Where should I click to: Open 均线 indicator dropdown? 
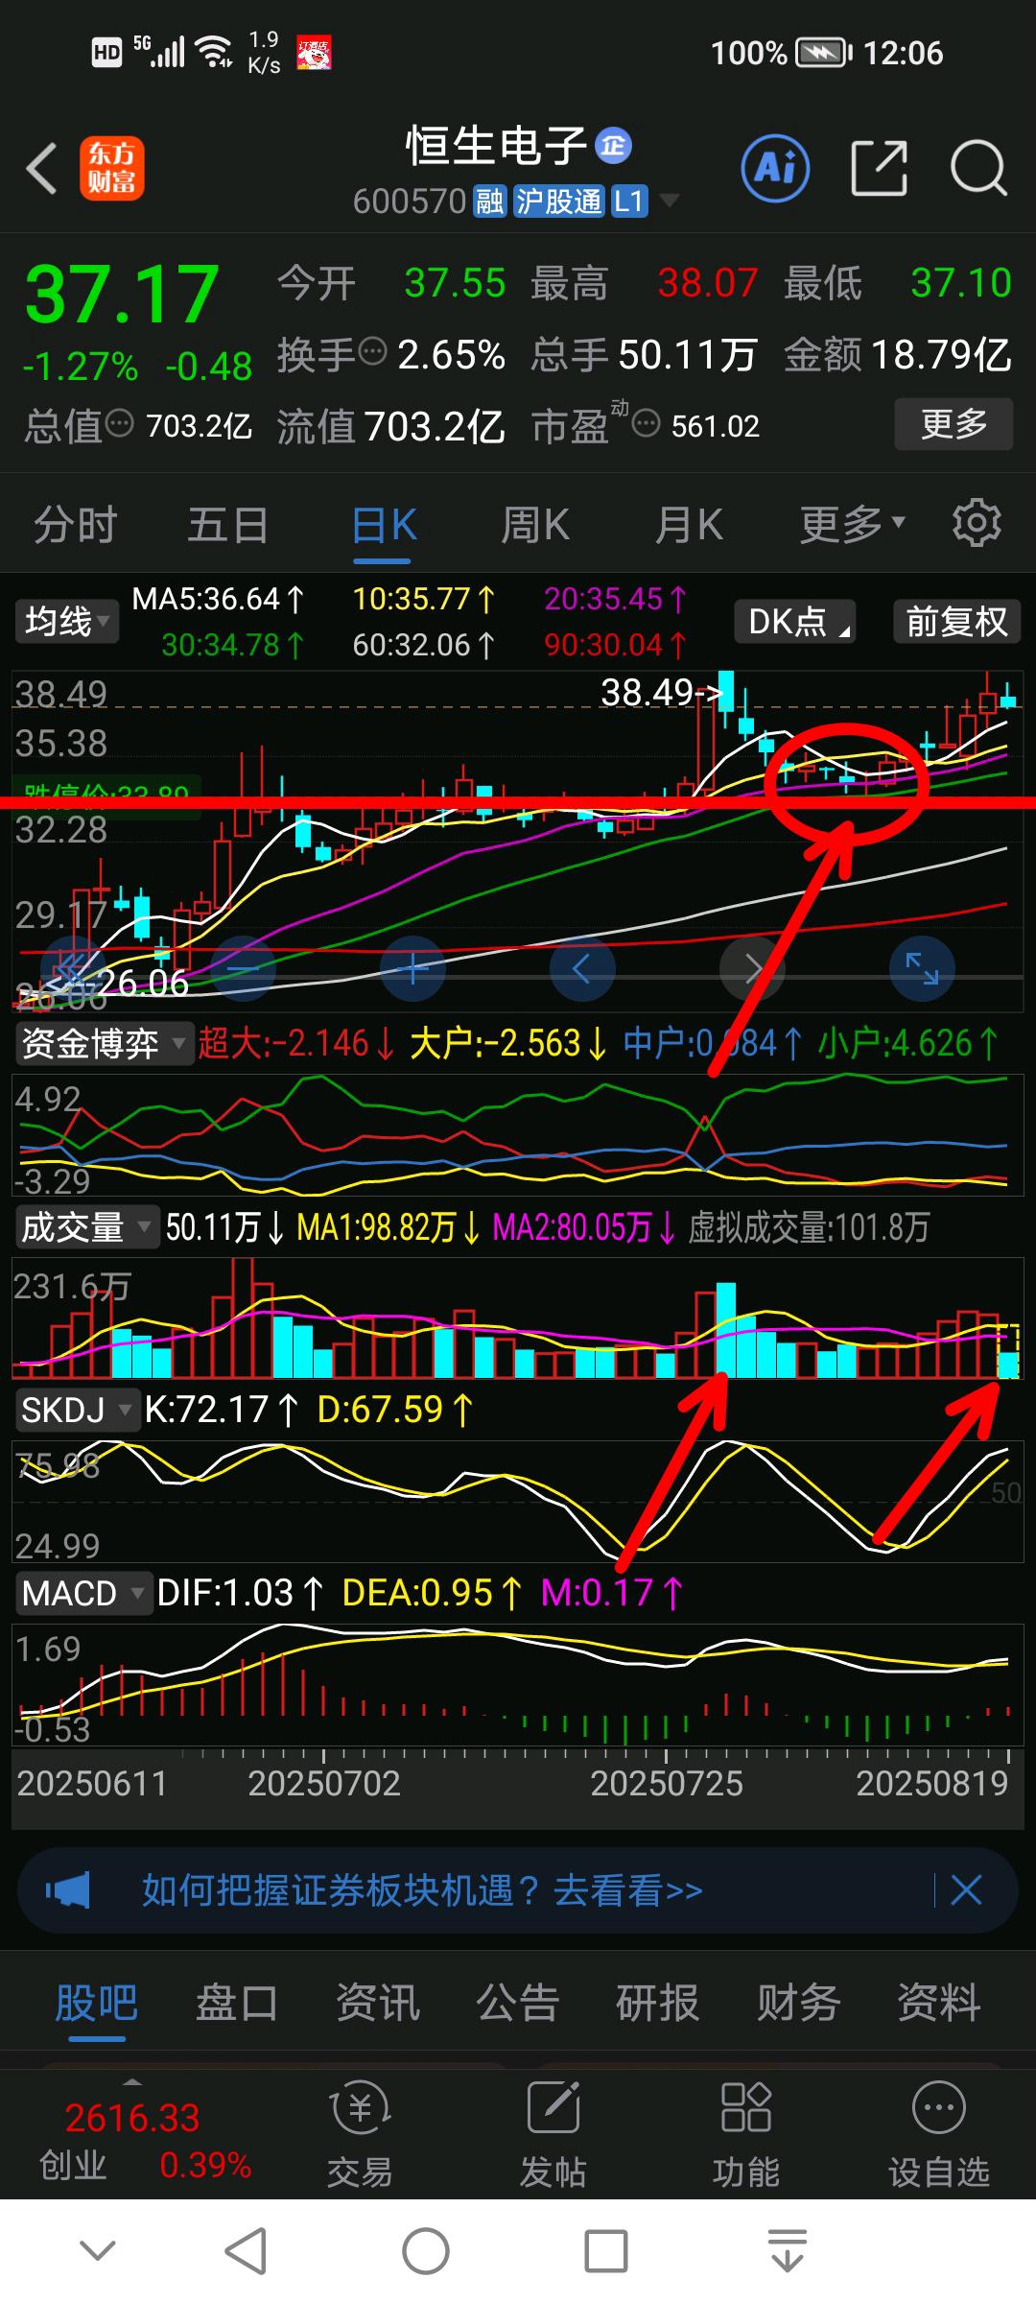pyautogui.click(x=66, y=621)
